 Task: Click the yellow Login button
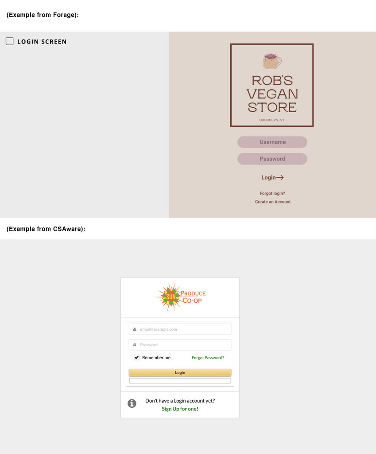[x=180, y=372]
